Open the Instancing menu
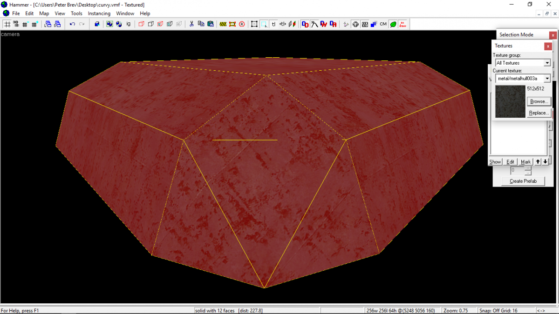559x314 pixels. [x=99, y=13]
